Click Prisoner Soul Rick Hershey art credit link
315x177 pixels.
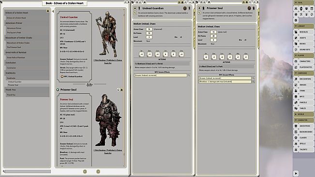108,151
